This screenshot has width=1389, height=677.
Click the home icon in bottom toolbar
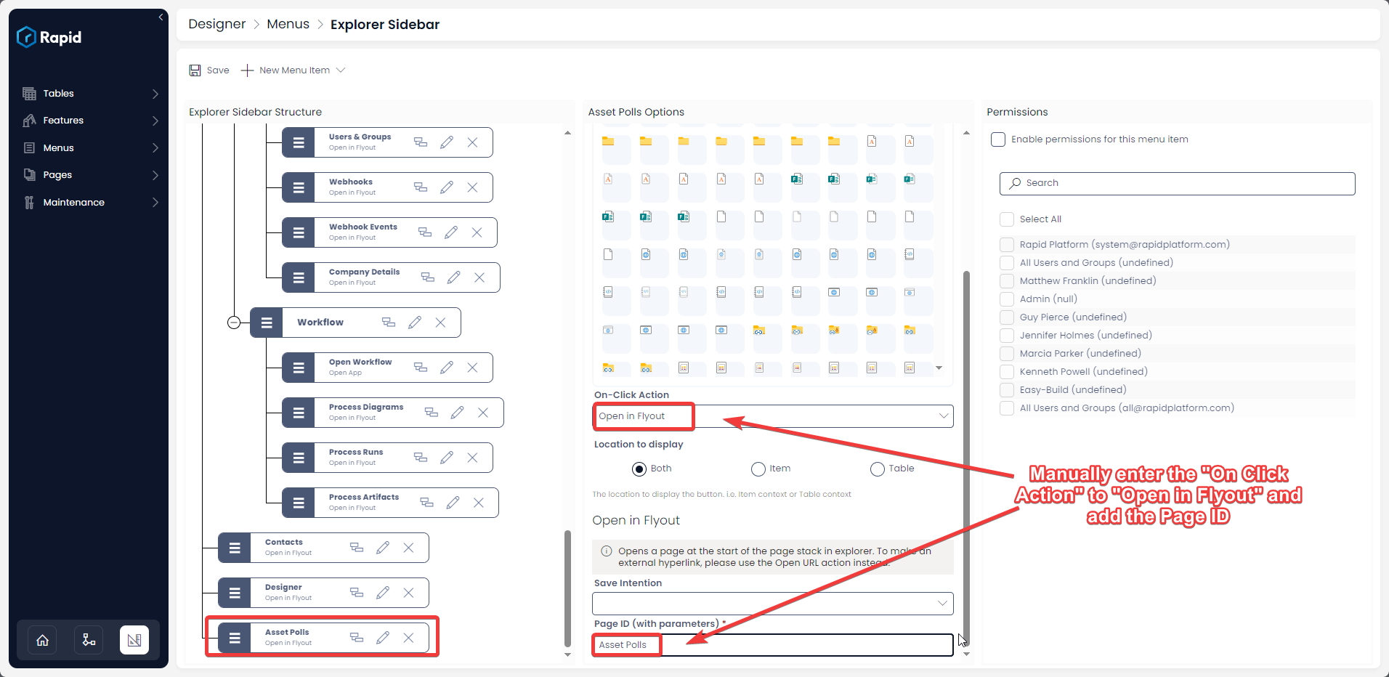coord(43,640)
